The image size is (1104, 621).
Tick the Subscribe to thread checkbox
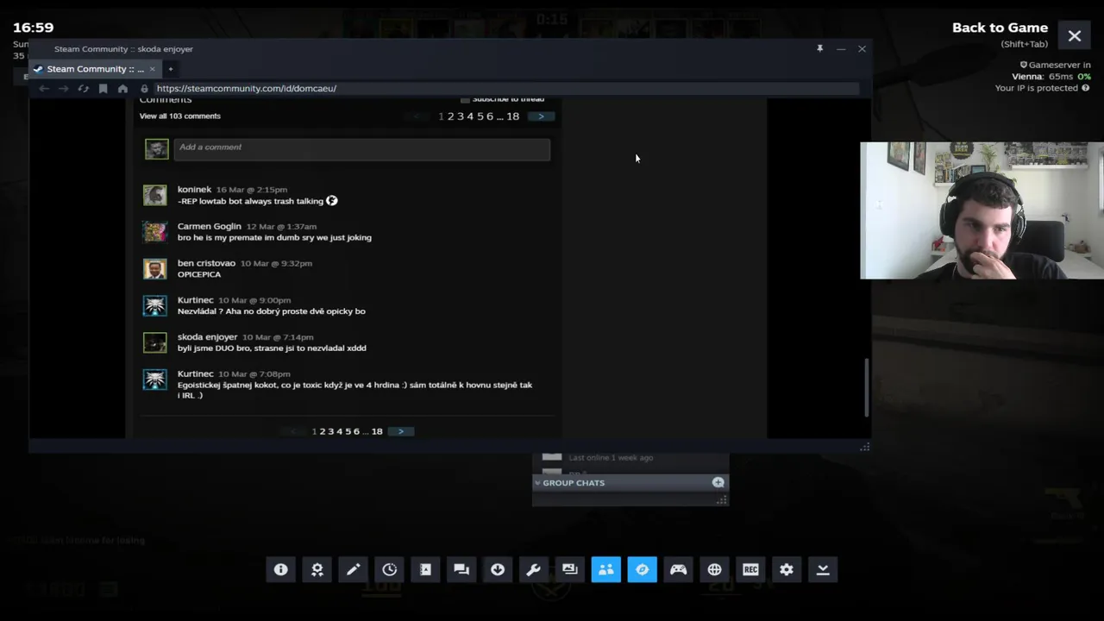tap(465, 99)
